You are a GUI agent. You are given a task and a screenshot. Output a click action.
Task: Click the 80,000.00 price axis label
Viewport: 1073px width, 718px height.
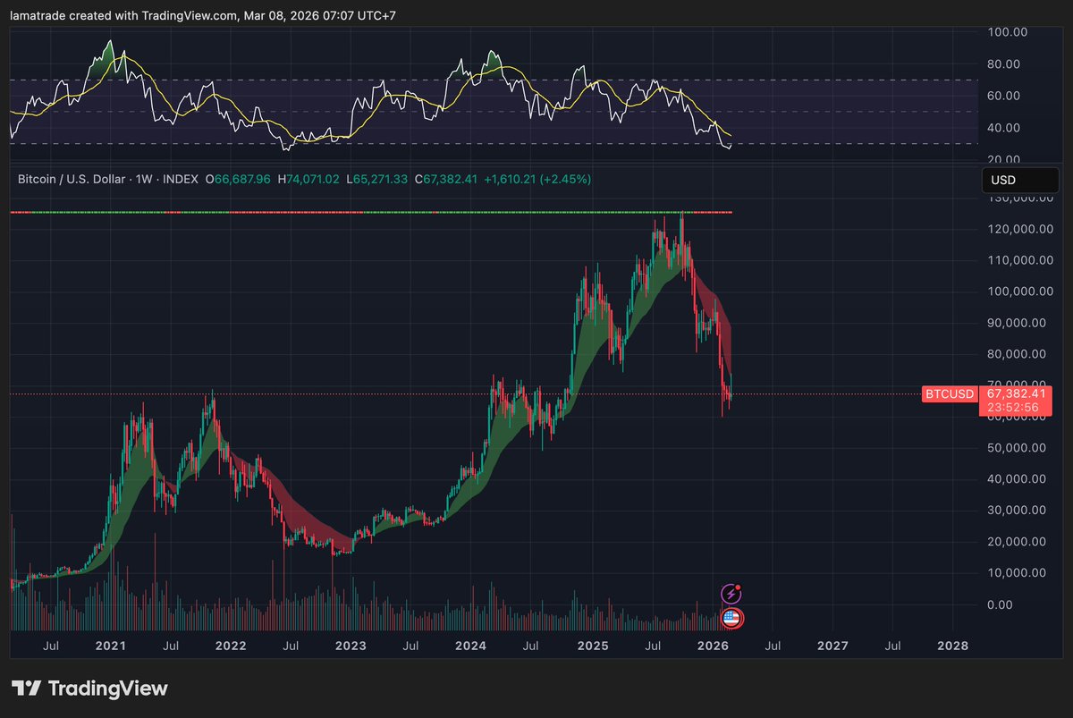[1018, 354]
